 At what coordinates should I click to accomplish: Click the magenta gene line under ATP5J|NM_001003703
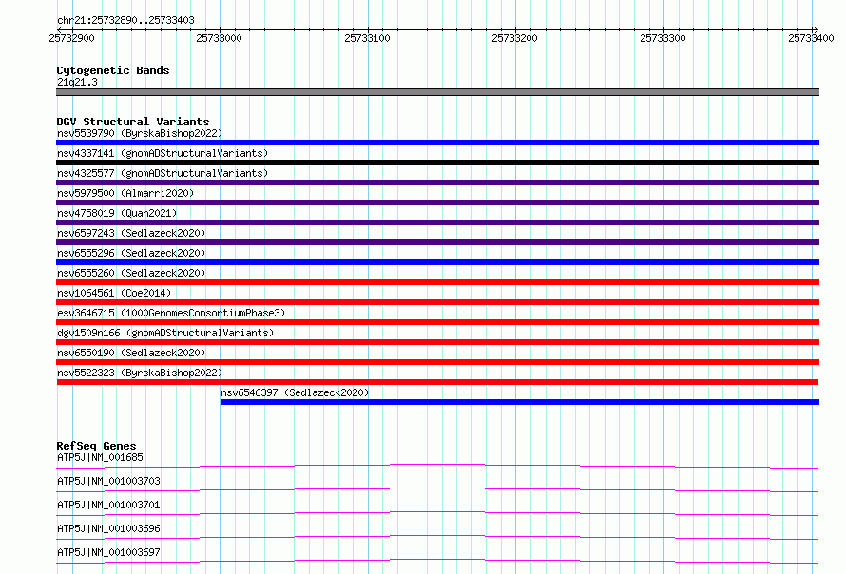pyautogui.click(x=437, y=489)
